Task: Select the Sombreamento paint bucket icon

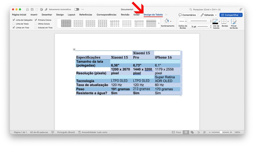Action: [167, 21]
